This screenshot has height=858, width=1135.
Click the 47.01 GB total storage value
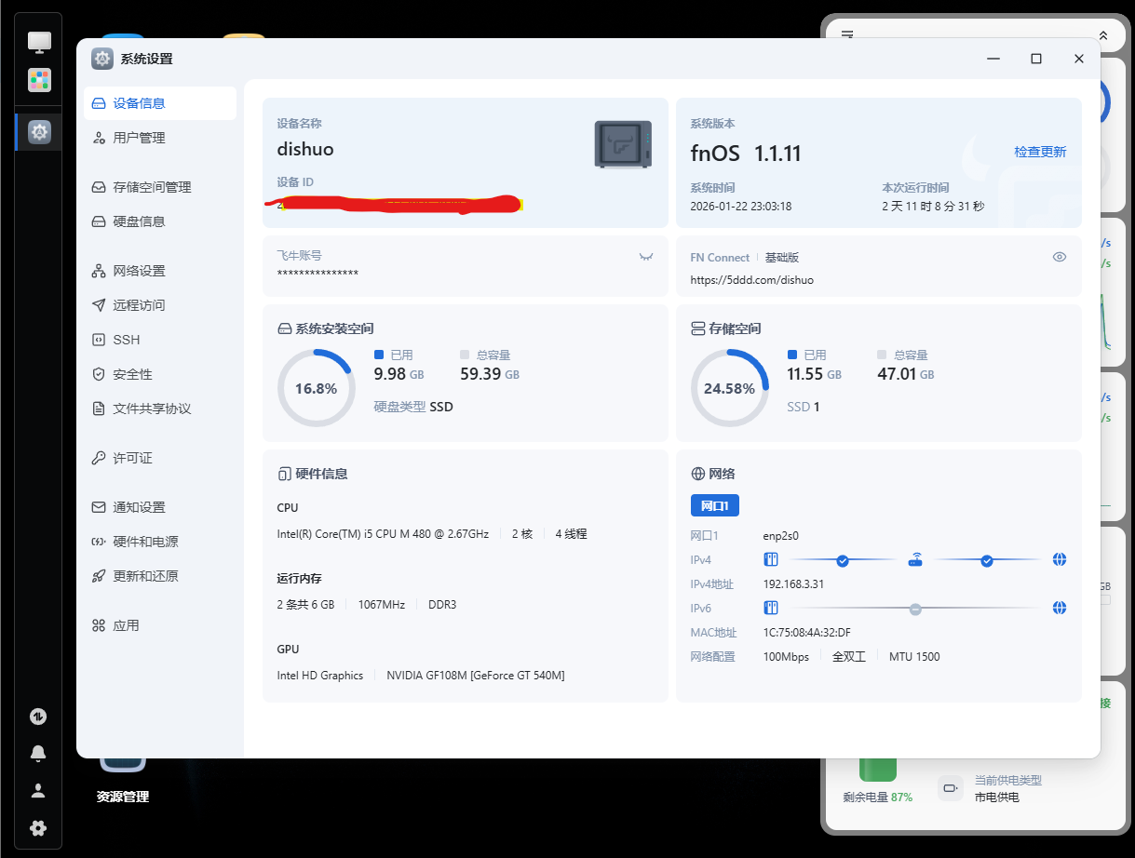pos(906,374)
